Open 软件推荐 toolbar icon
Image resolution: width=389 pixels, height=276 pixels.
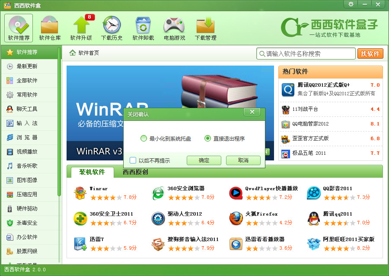pyautogui.click(x=19, y=28)
